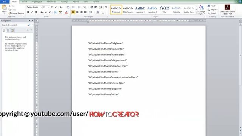Browse pages tab in Navigation pane
242x136 pixels.
(8, 30)
